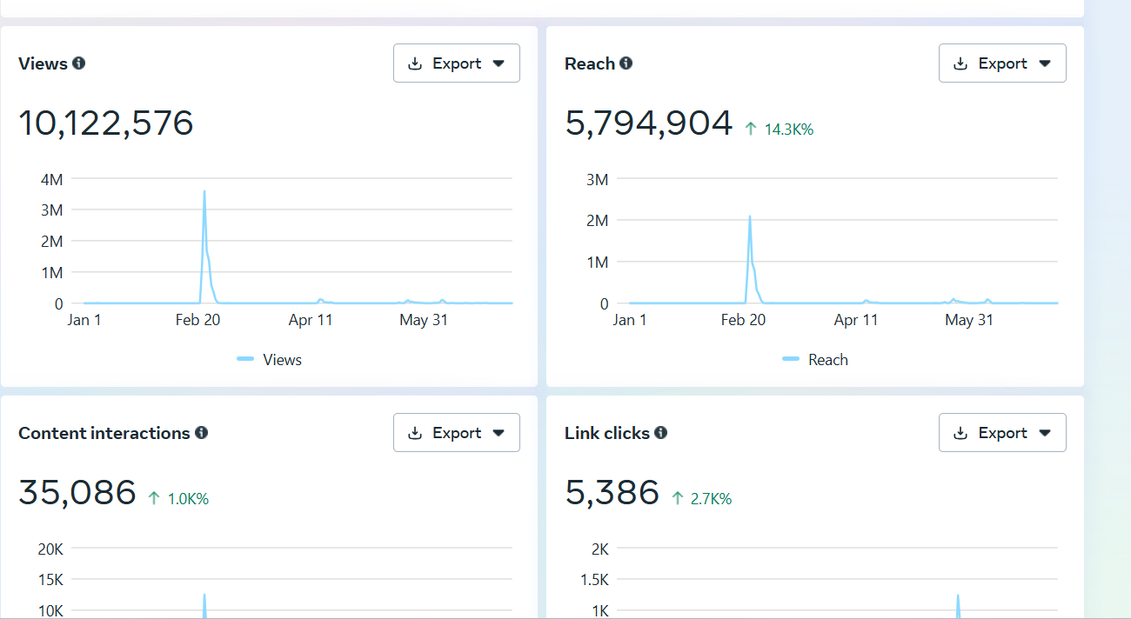Click the Reach total 5,794,904
Screen dimensions: 1131x619
click(649, 123)
